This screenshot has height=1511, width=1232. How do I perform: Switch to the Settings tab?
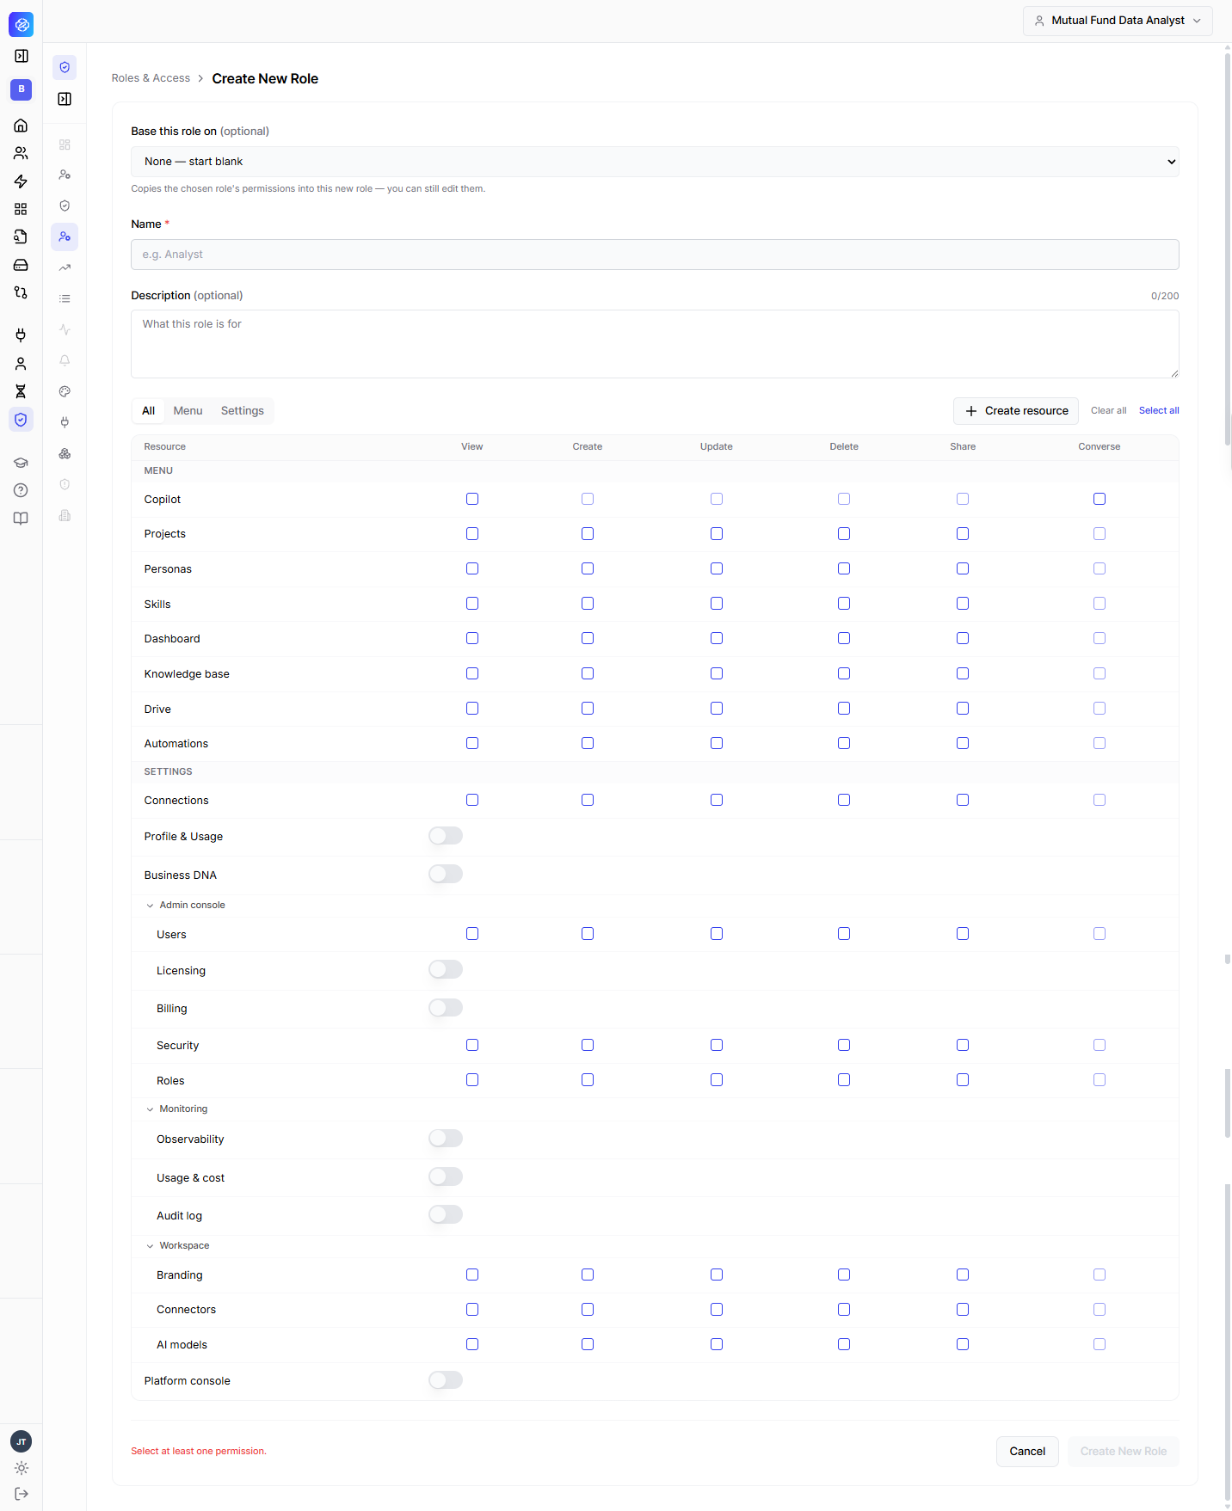point(243,411)
